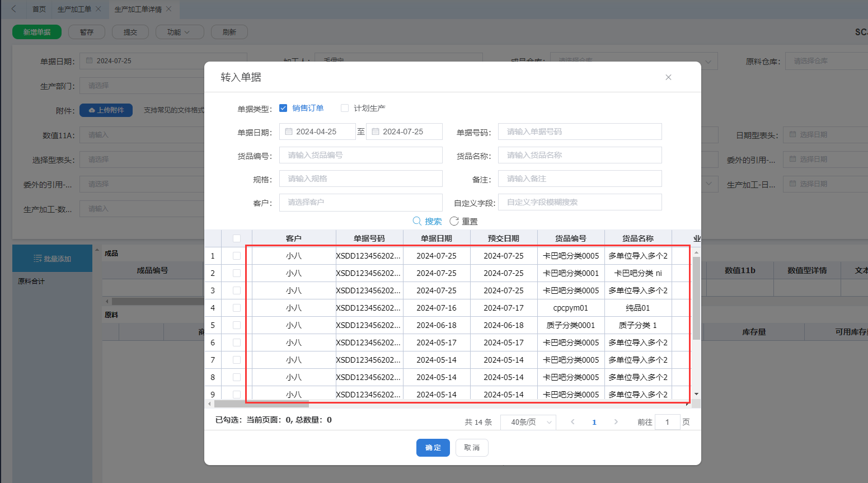Go to the next page arrow in pagination

coord(616,422)
